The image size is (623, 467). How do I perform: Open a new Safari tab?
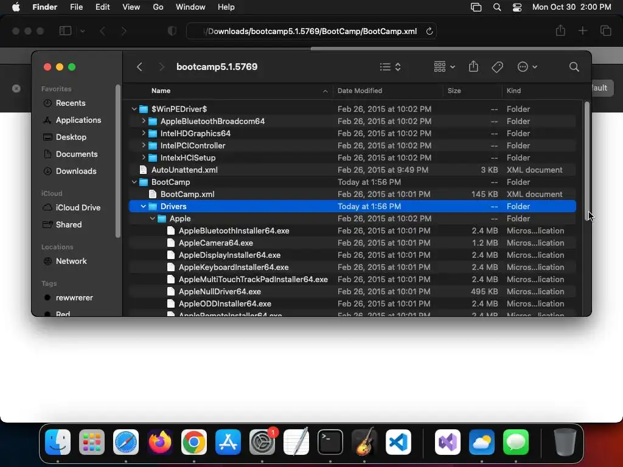(582, 31)
